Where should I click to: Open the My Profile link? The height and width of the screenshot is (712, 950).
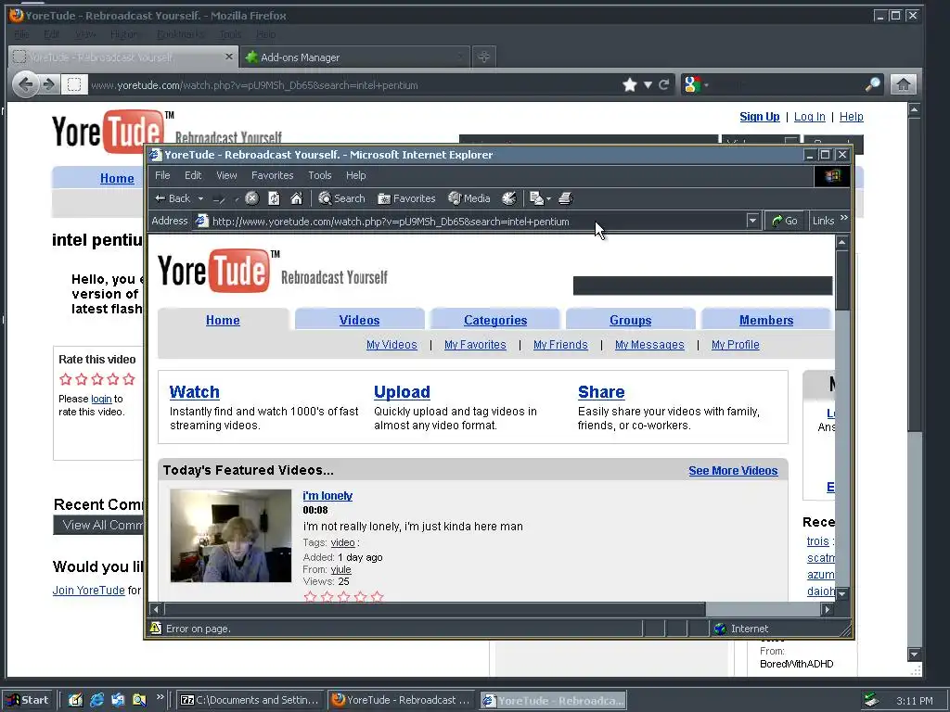tap(736, 345)
